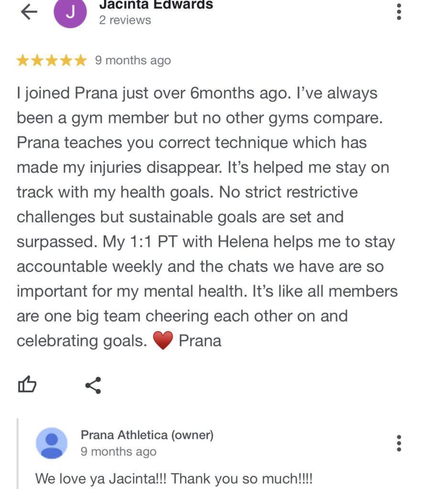Click the fifth gold star in rating
Screen dimensions: 428x489
(x=81, y=61)
